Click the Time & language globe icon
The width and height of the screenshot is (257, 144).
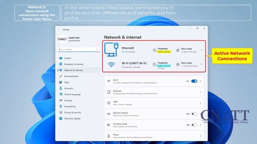61,94
